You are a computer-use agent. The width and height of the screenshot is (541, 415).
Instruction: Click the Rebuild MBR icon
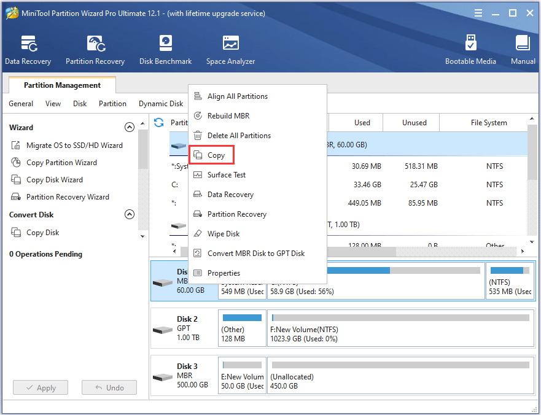click(x=198, y=115)
